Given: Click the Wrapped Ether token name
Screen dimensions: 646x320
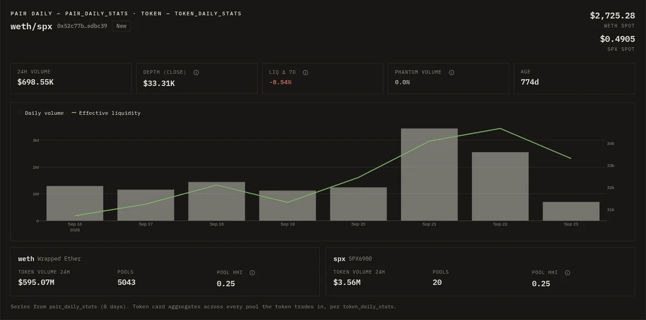Looking at the screenshot, I should [60, 259].
